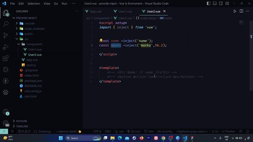Open Run and Debug view
Screen dimensions: 253x142
pyautogui.click(x=6, y=47)
